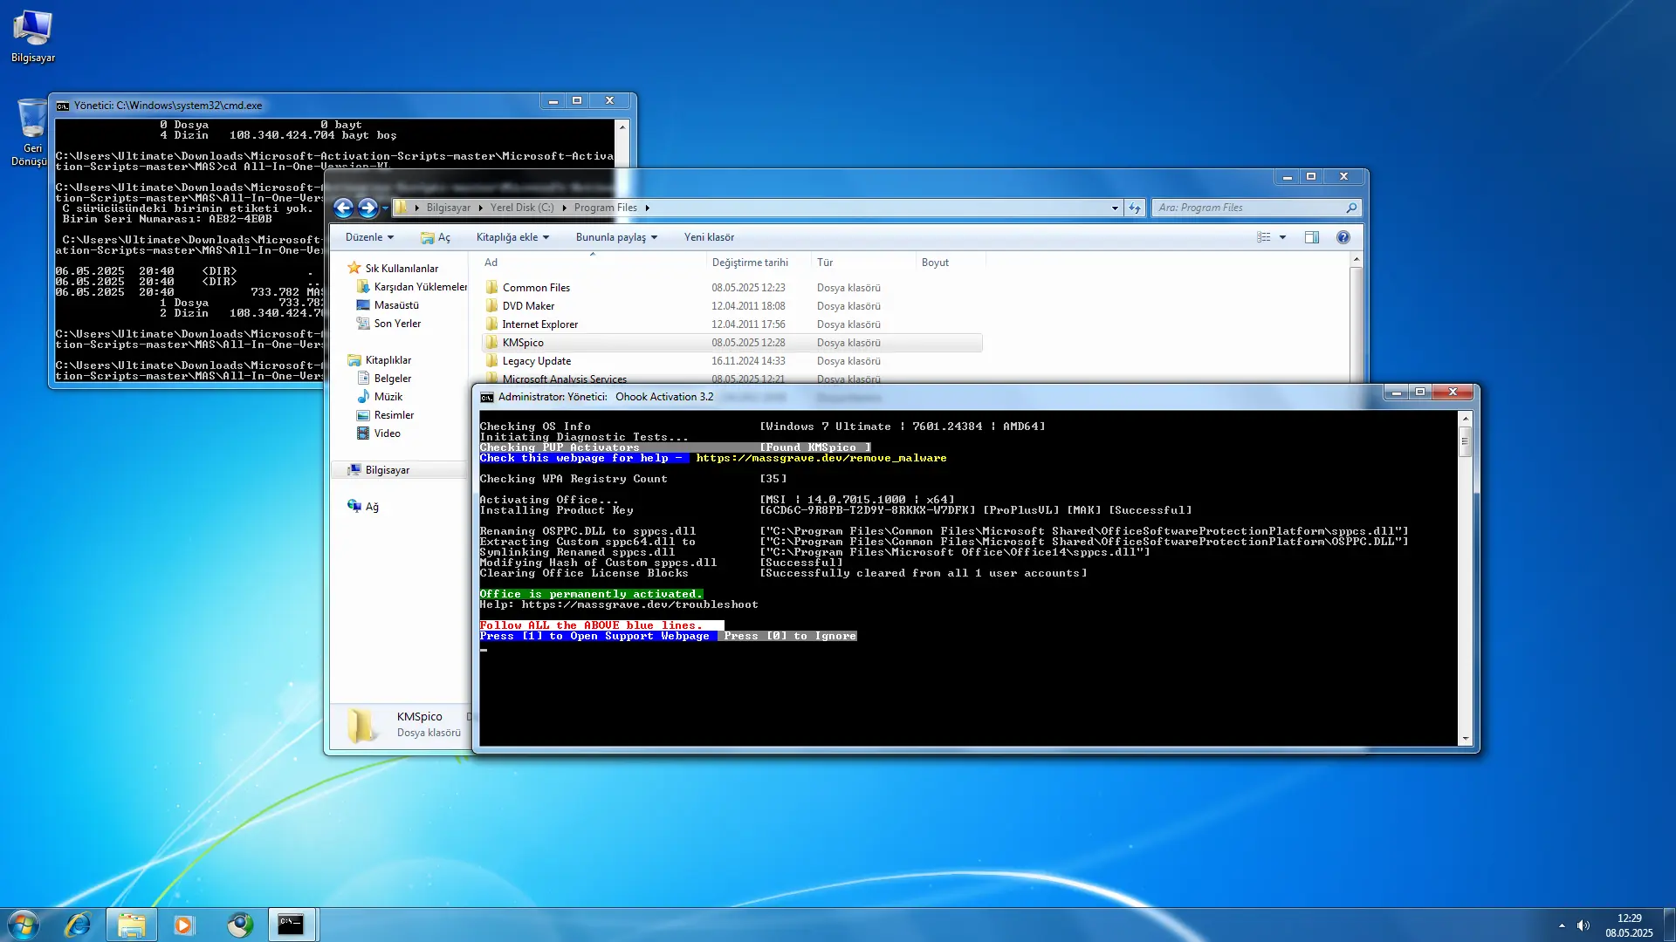
Task: Open Masaüstü in the sidebar
Action: (x=388, y=305)
